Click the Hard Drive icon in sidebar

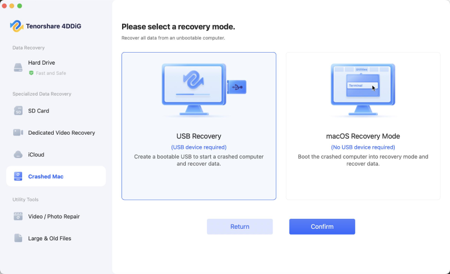tap(18, 67)
